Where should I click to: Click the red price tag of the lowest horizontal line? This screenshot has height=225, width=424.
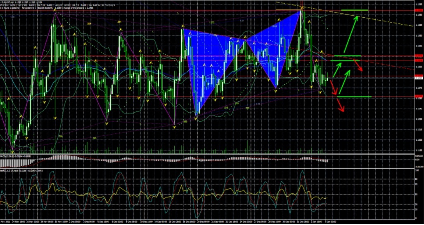[419, 96]
